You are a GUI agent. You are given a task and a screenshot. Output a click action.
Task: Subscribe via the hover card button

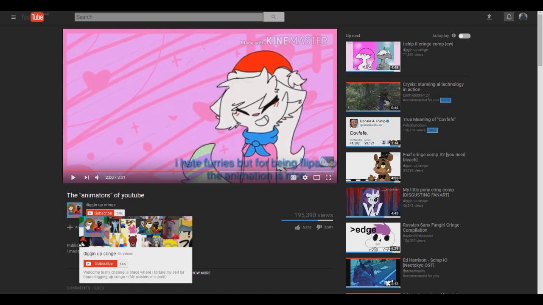tap(100, 263)
